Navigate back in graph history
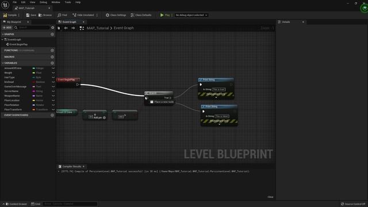Viewport: 368px width, 207px height. pyautogui.click(x=66, y=28)
